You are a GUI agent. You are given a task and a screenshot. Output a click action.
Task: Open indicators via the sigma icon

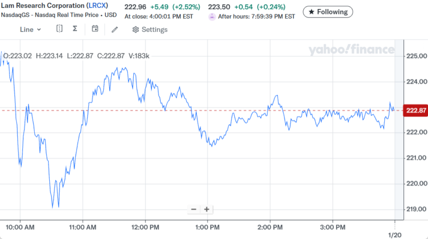[x=74, y=29]
